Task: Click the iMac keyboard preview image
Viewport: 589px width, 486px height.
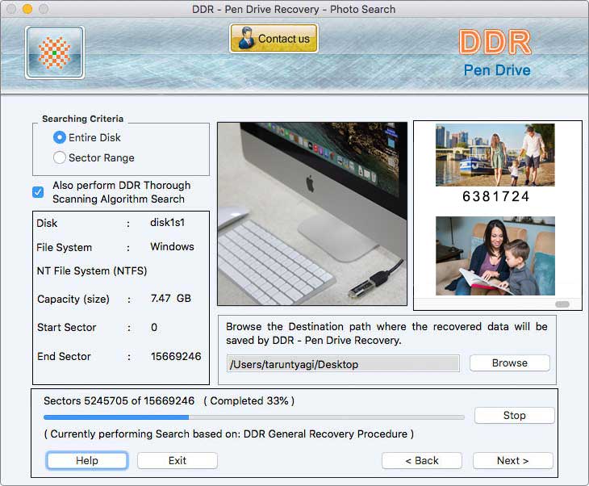Action: click(312, 213)
